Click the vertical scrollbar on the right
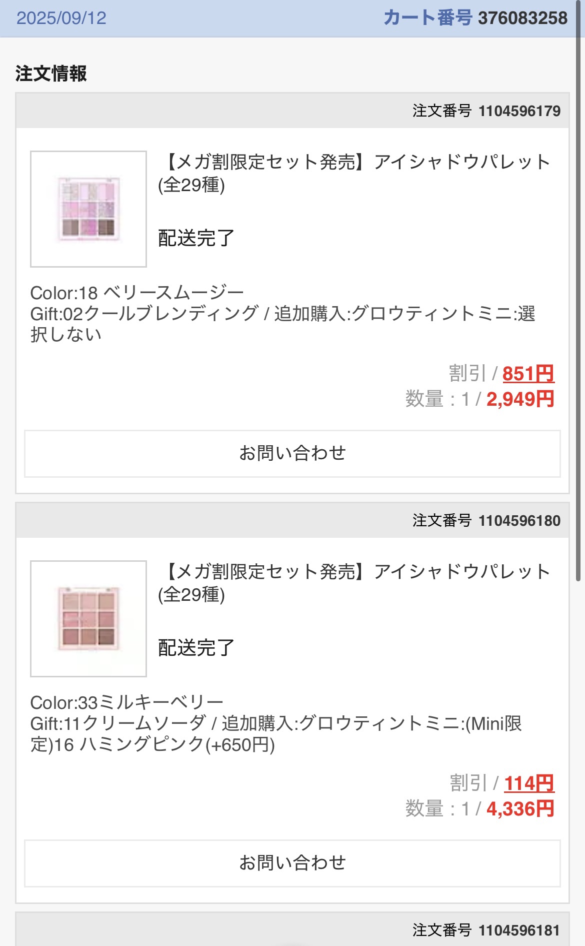 (578, 300)
